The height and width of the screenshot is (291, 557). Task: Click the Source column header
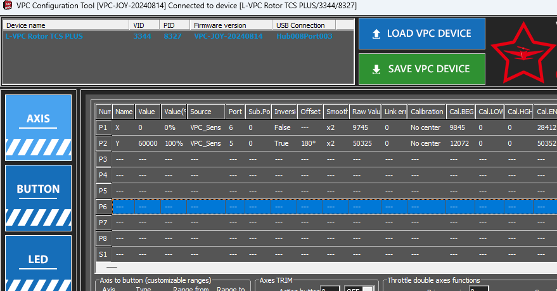206,112
